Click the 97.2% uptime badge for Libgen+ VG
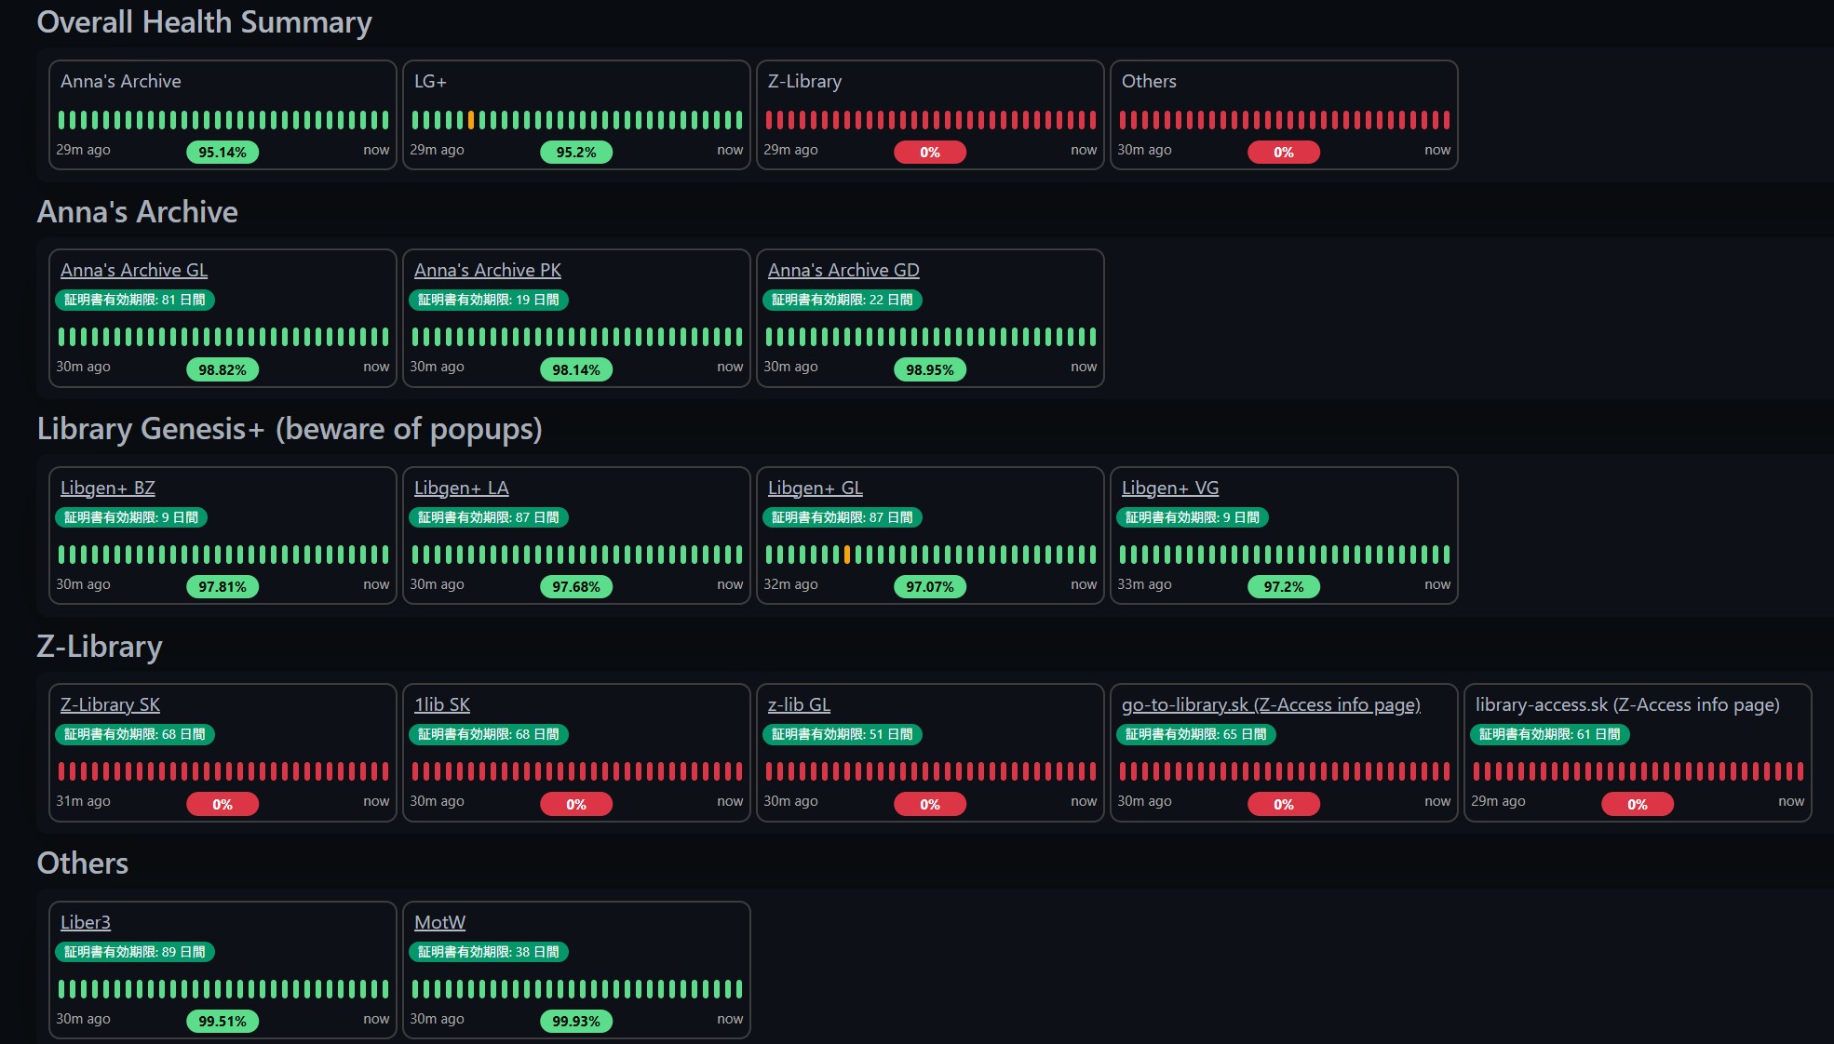Image resolution: width=1834 pixels, height=1044 pixels. pyautogui.click(x=1284, y=587)
